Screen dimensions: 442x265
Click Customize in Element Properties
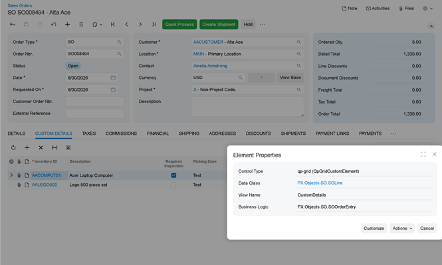[374, 228]
